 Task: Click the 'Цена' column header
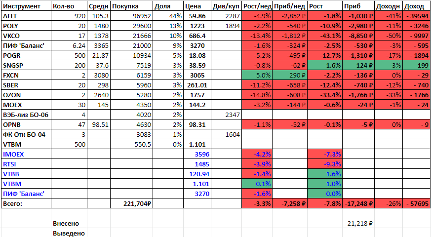pos(197,6)
